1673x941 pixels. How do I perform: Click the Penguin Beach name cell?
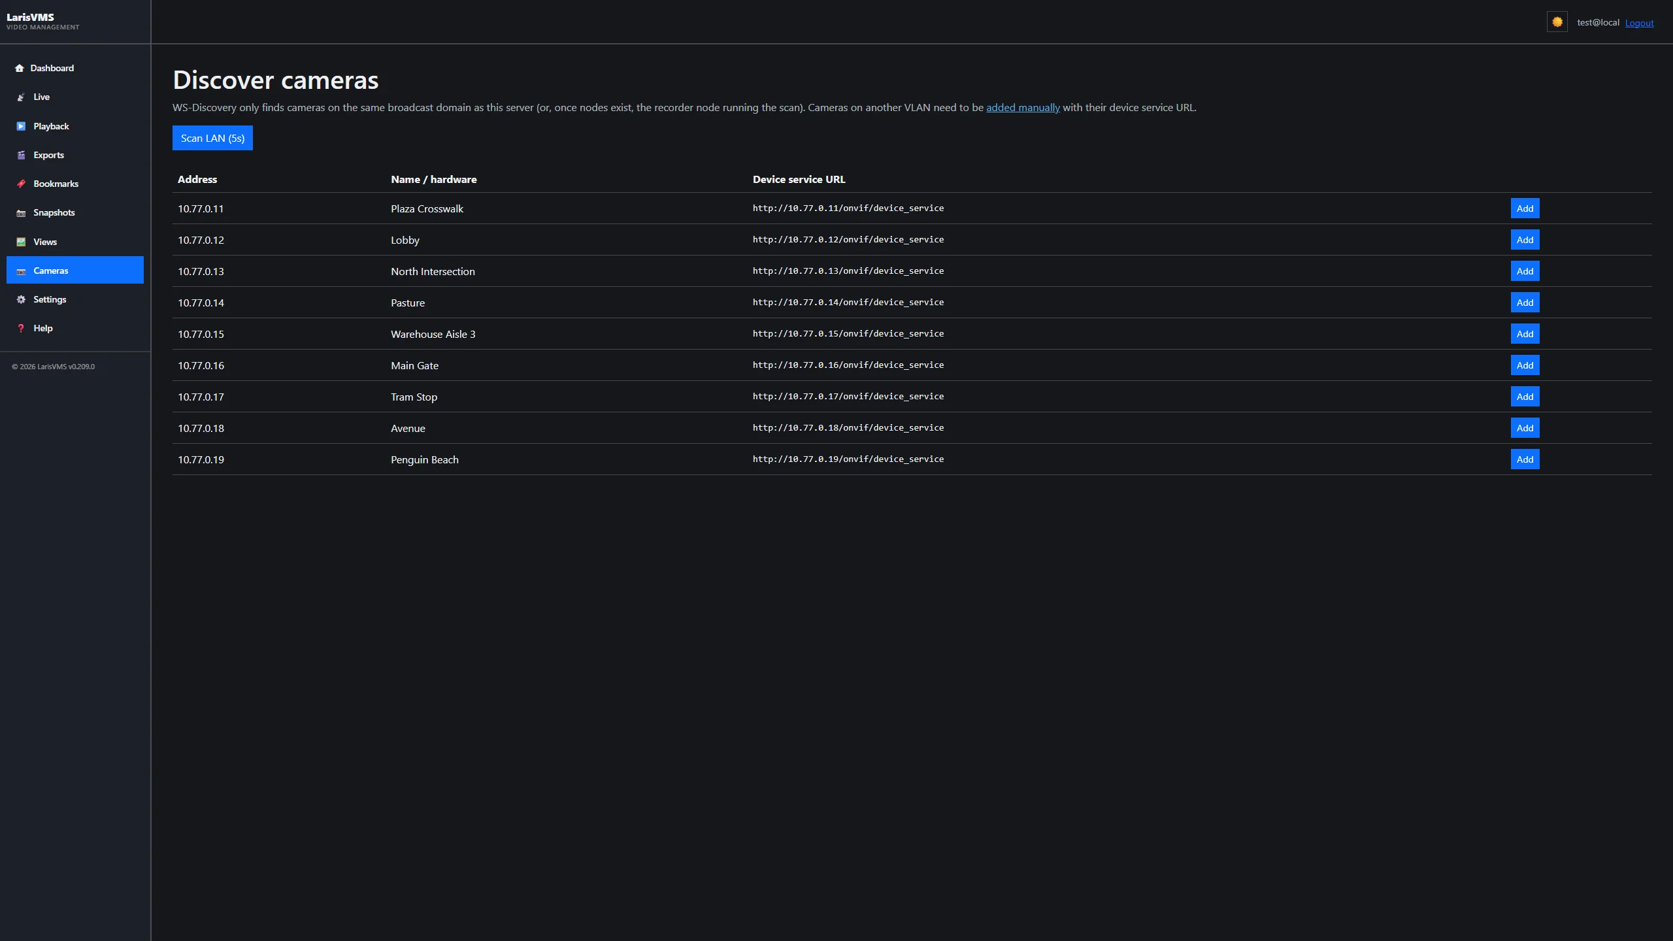pos(425,459)
